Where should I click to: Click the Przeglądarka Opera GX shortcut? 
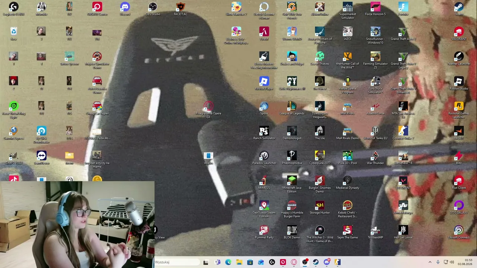coord(208,110)
